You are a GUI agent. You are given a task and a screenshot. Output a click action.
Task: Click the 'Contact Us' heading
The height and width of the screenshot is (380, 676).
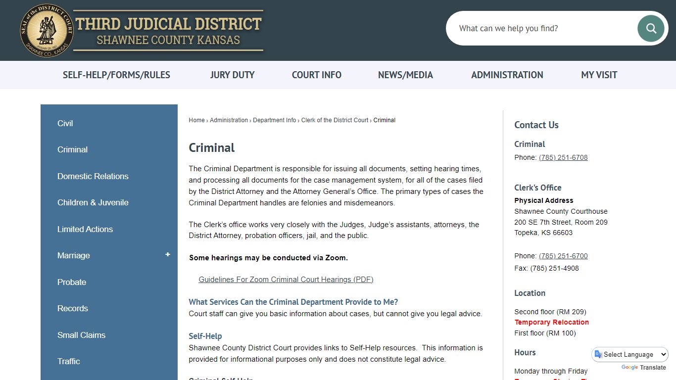tap(536, 125)
